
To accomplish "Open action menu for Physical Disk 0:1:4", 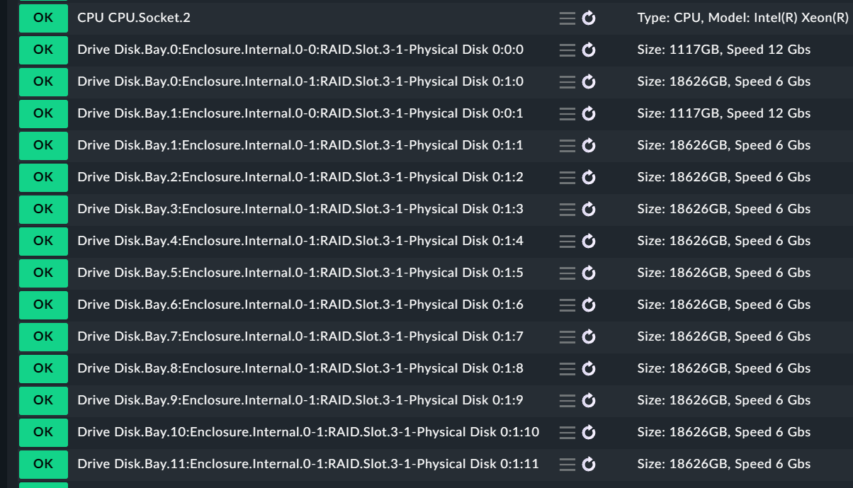I will click(567, 242).
